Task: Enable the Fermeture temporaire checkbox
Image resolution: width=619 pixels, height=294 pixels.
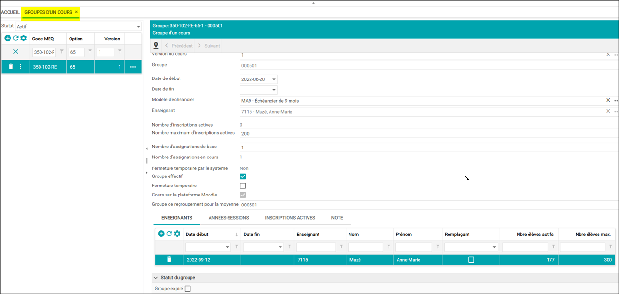Action: 243,186
